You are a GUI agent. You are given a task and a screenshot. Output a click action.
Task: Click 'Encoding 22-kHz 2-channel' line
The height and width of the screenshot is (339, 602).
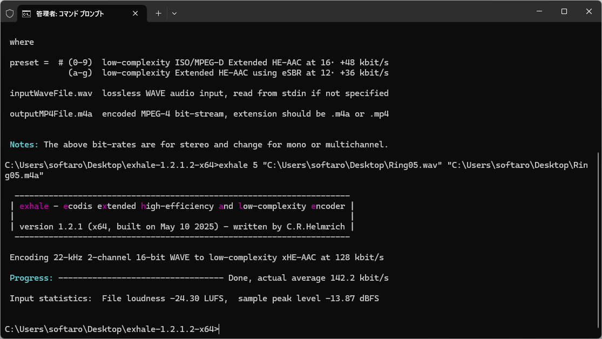coord(197,257)
